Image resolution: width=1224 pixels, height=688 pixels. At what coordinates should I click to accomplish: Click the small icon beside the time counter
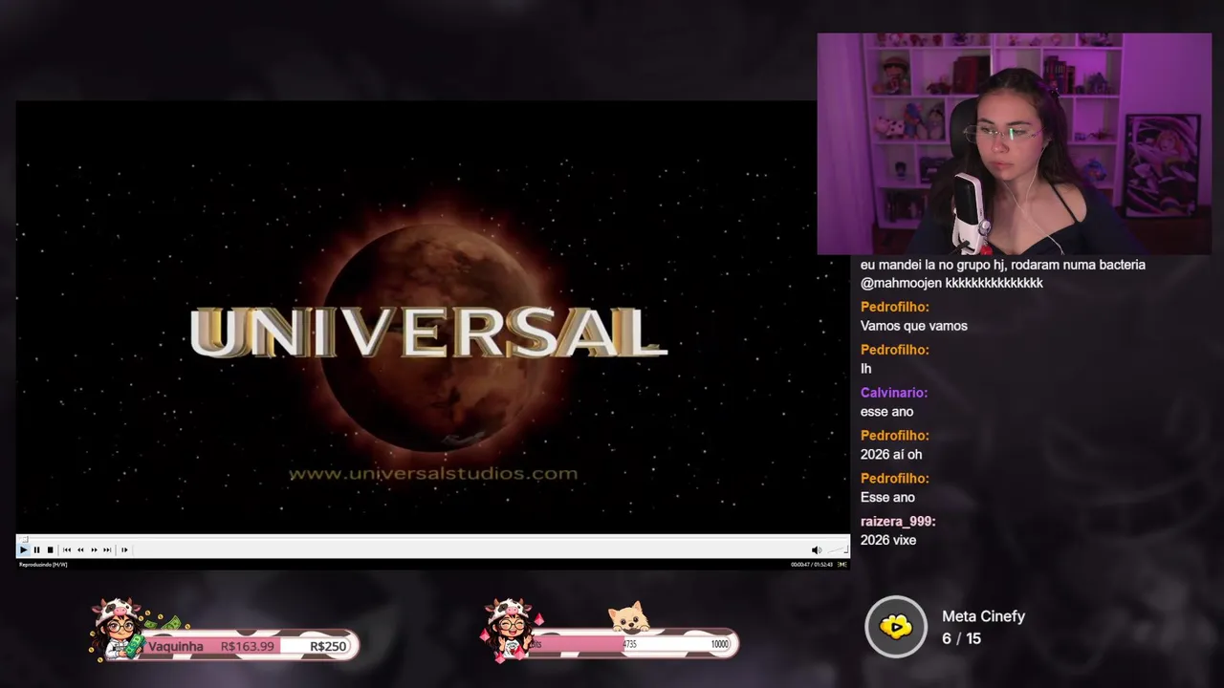[842, 565]
